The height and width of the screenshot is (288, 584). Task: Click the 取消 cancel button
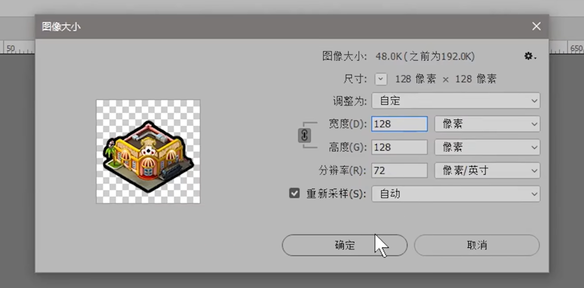coord(477,245)
